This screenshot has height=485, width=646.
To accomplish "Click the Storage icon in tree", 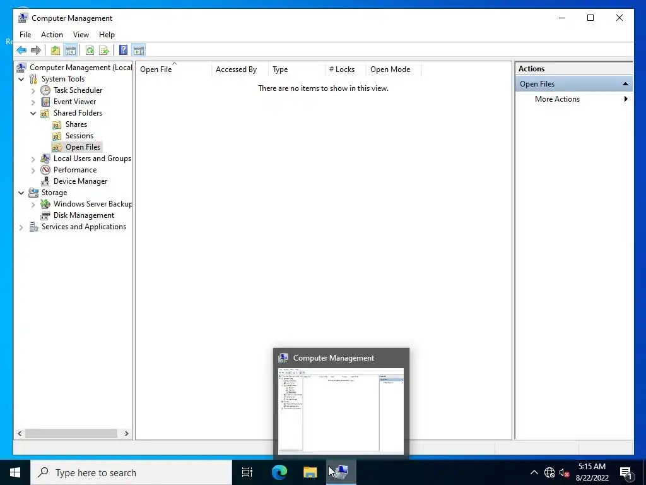I will click(33, 193).
